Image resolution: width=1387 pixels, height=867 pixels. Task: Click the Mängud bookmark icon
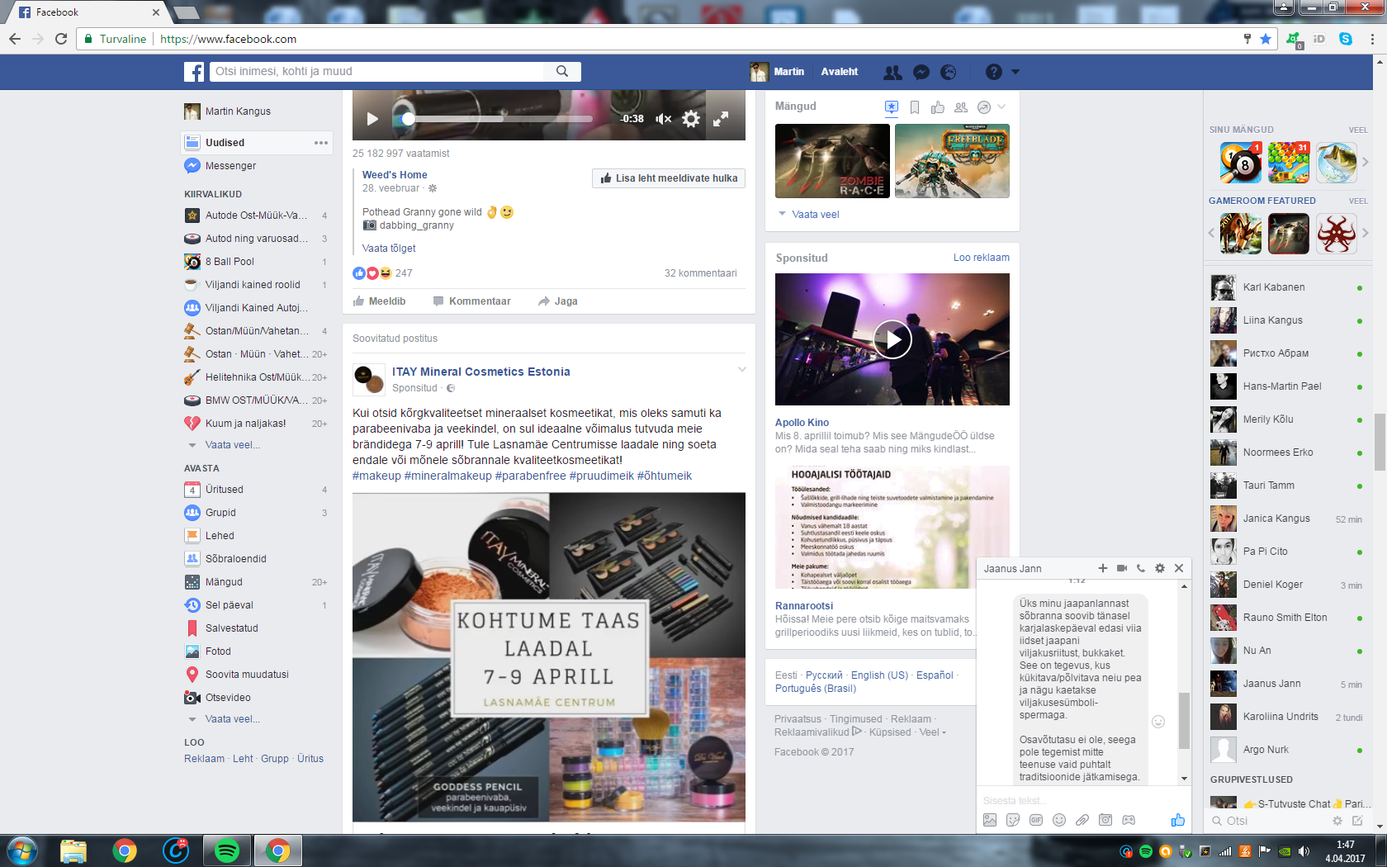click(x=915, y=107)
